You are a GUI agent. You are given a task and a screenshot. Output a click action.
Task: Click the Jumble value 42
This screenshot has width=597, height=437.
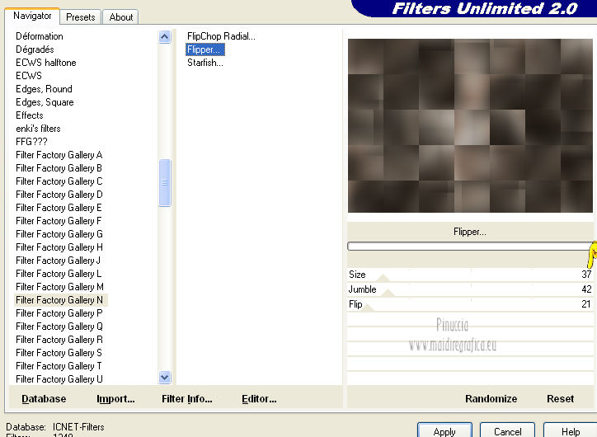click(x=586, y=289)
